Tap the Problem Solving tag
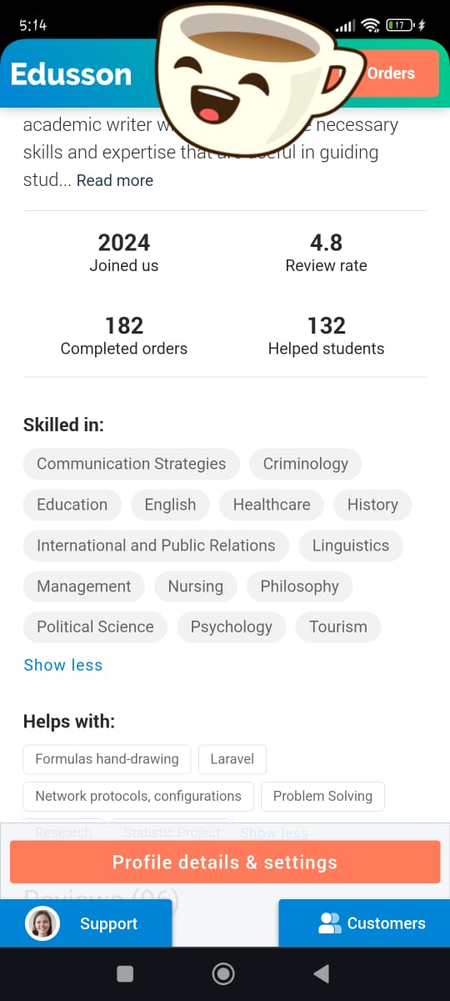The image size is (450, 1001). [x=322, y=796]
